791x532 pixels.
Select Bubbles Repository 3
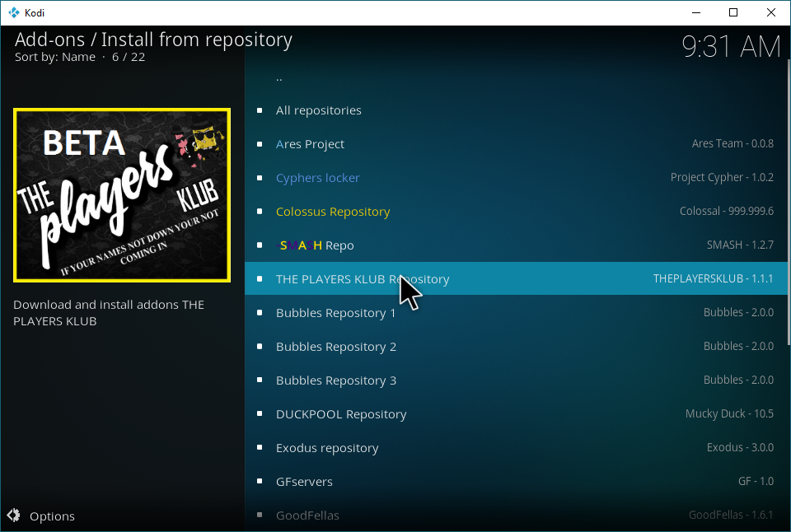point(335,380)
